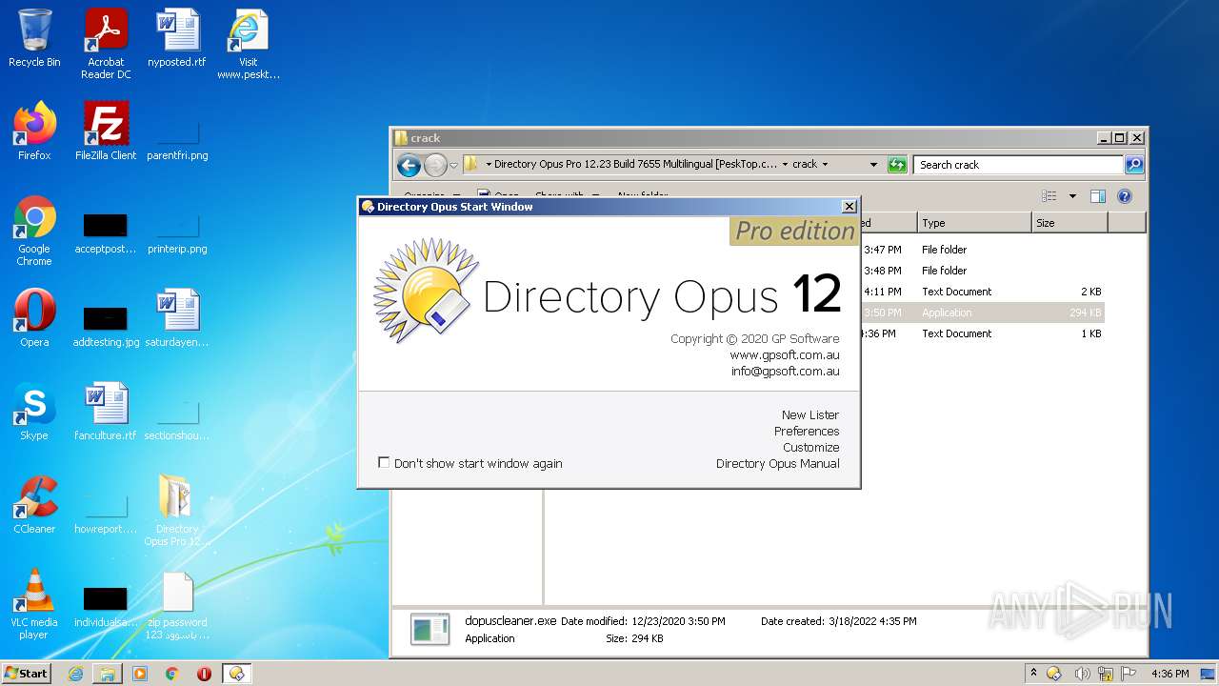Expand the arrow after the crack breadcrumb
Image resolution: width=1219 pixels, height=686 pixels.
825,164
